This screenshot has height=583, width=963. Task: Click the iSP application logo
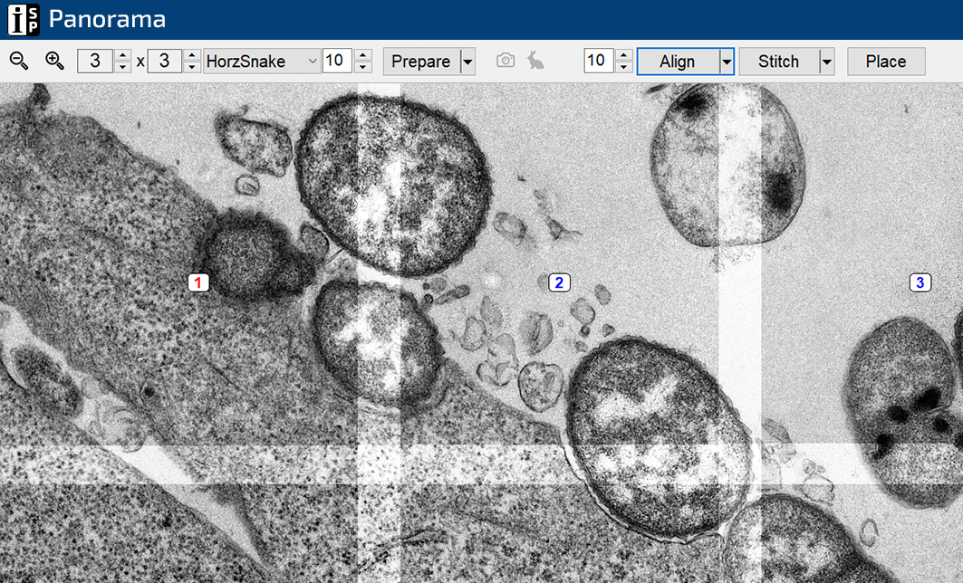click(23, 18)
